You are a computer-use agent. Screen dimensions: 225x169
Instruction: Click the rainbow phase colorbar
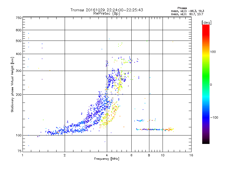pyautogui.click(x=206, y=84)
